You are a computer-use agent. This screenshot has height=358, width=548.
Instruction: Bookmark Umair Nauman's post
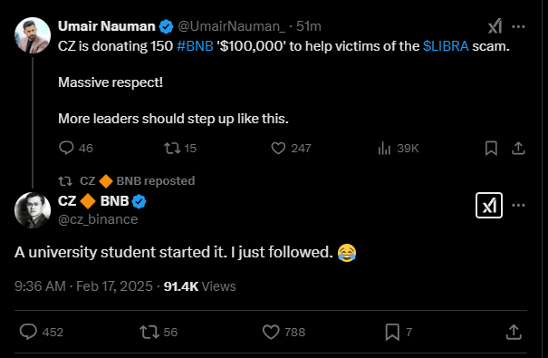pyautogui.click(x=491, y=149)
